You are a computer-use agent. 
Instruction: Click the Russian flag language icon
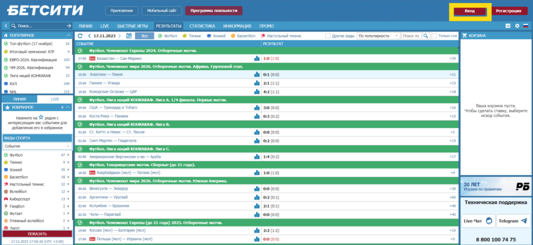pos(525,26)
